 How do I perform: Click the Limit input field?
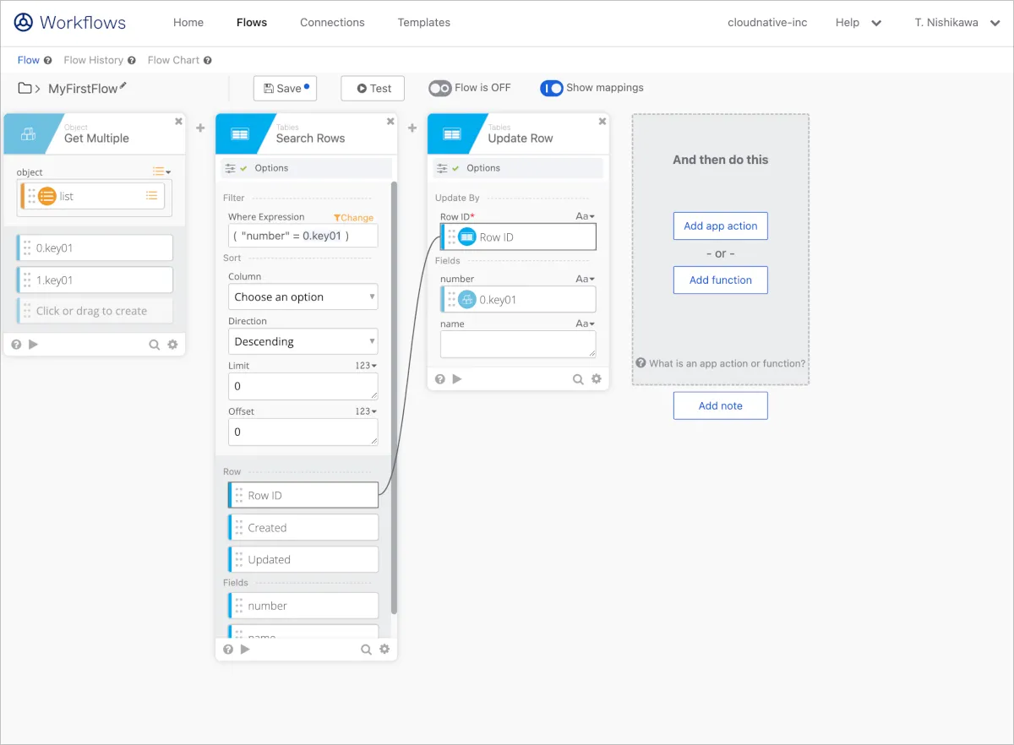pyautogui.click(x=303, y=386)
